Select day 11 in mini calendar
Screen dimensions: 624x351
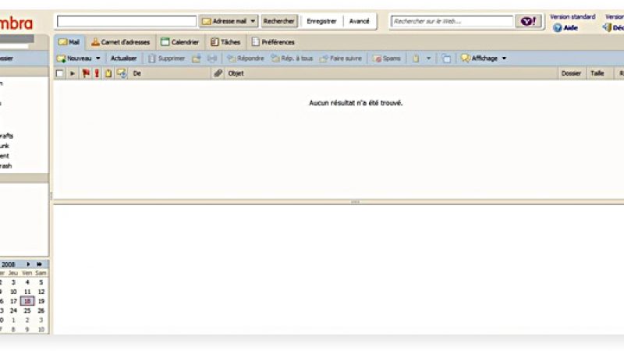[27, 292]
